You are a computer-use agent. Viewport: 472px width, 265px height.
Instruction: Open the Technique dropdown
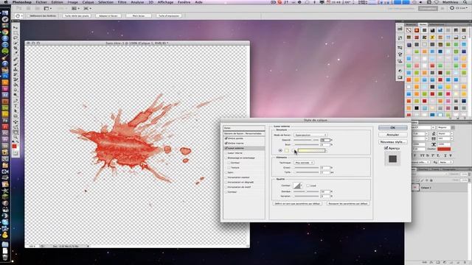pos(304,163)
